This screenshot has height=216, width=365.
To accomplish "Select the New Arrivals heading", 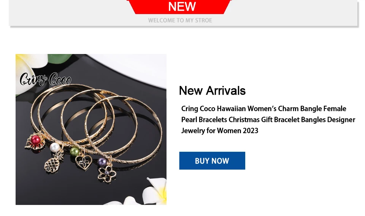I will tap(212, 91).
